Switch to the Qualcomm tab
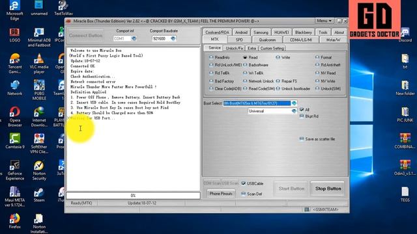 267,40
